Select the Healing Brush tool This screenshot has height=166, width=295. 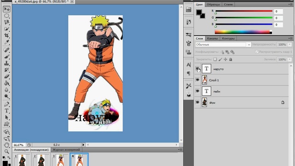pyautogui.click(x=6, y=50)
